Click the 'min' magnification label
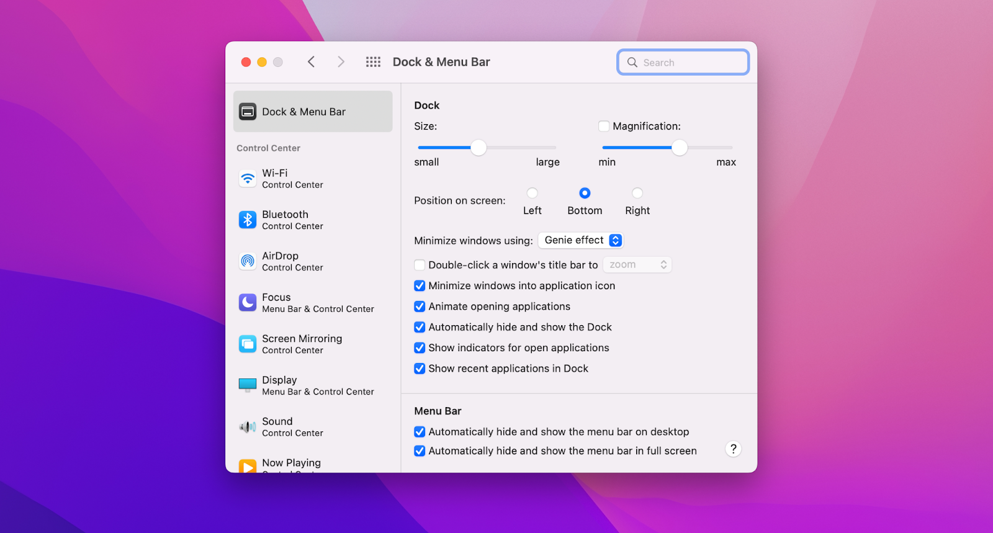Viewport: 993px width, 533px height. click(607, 162)
